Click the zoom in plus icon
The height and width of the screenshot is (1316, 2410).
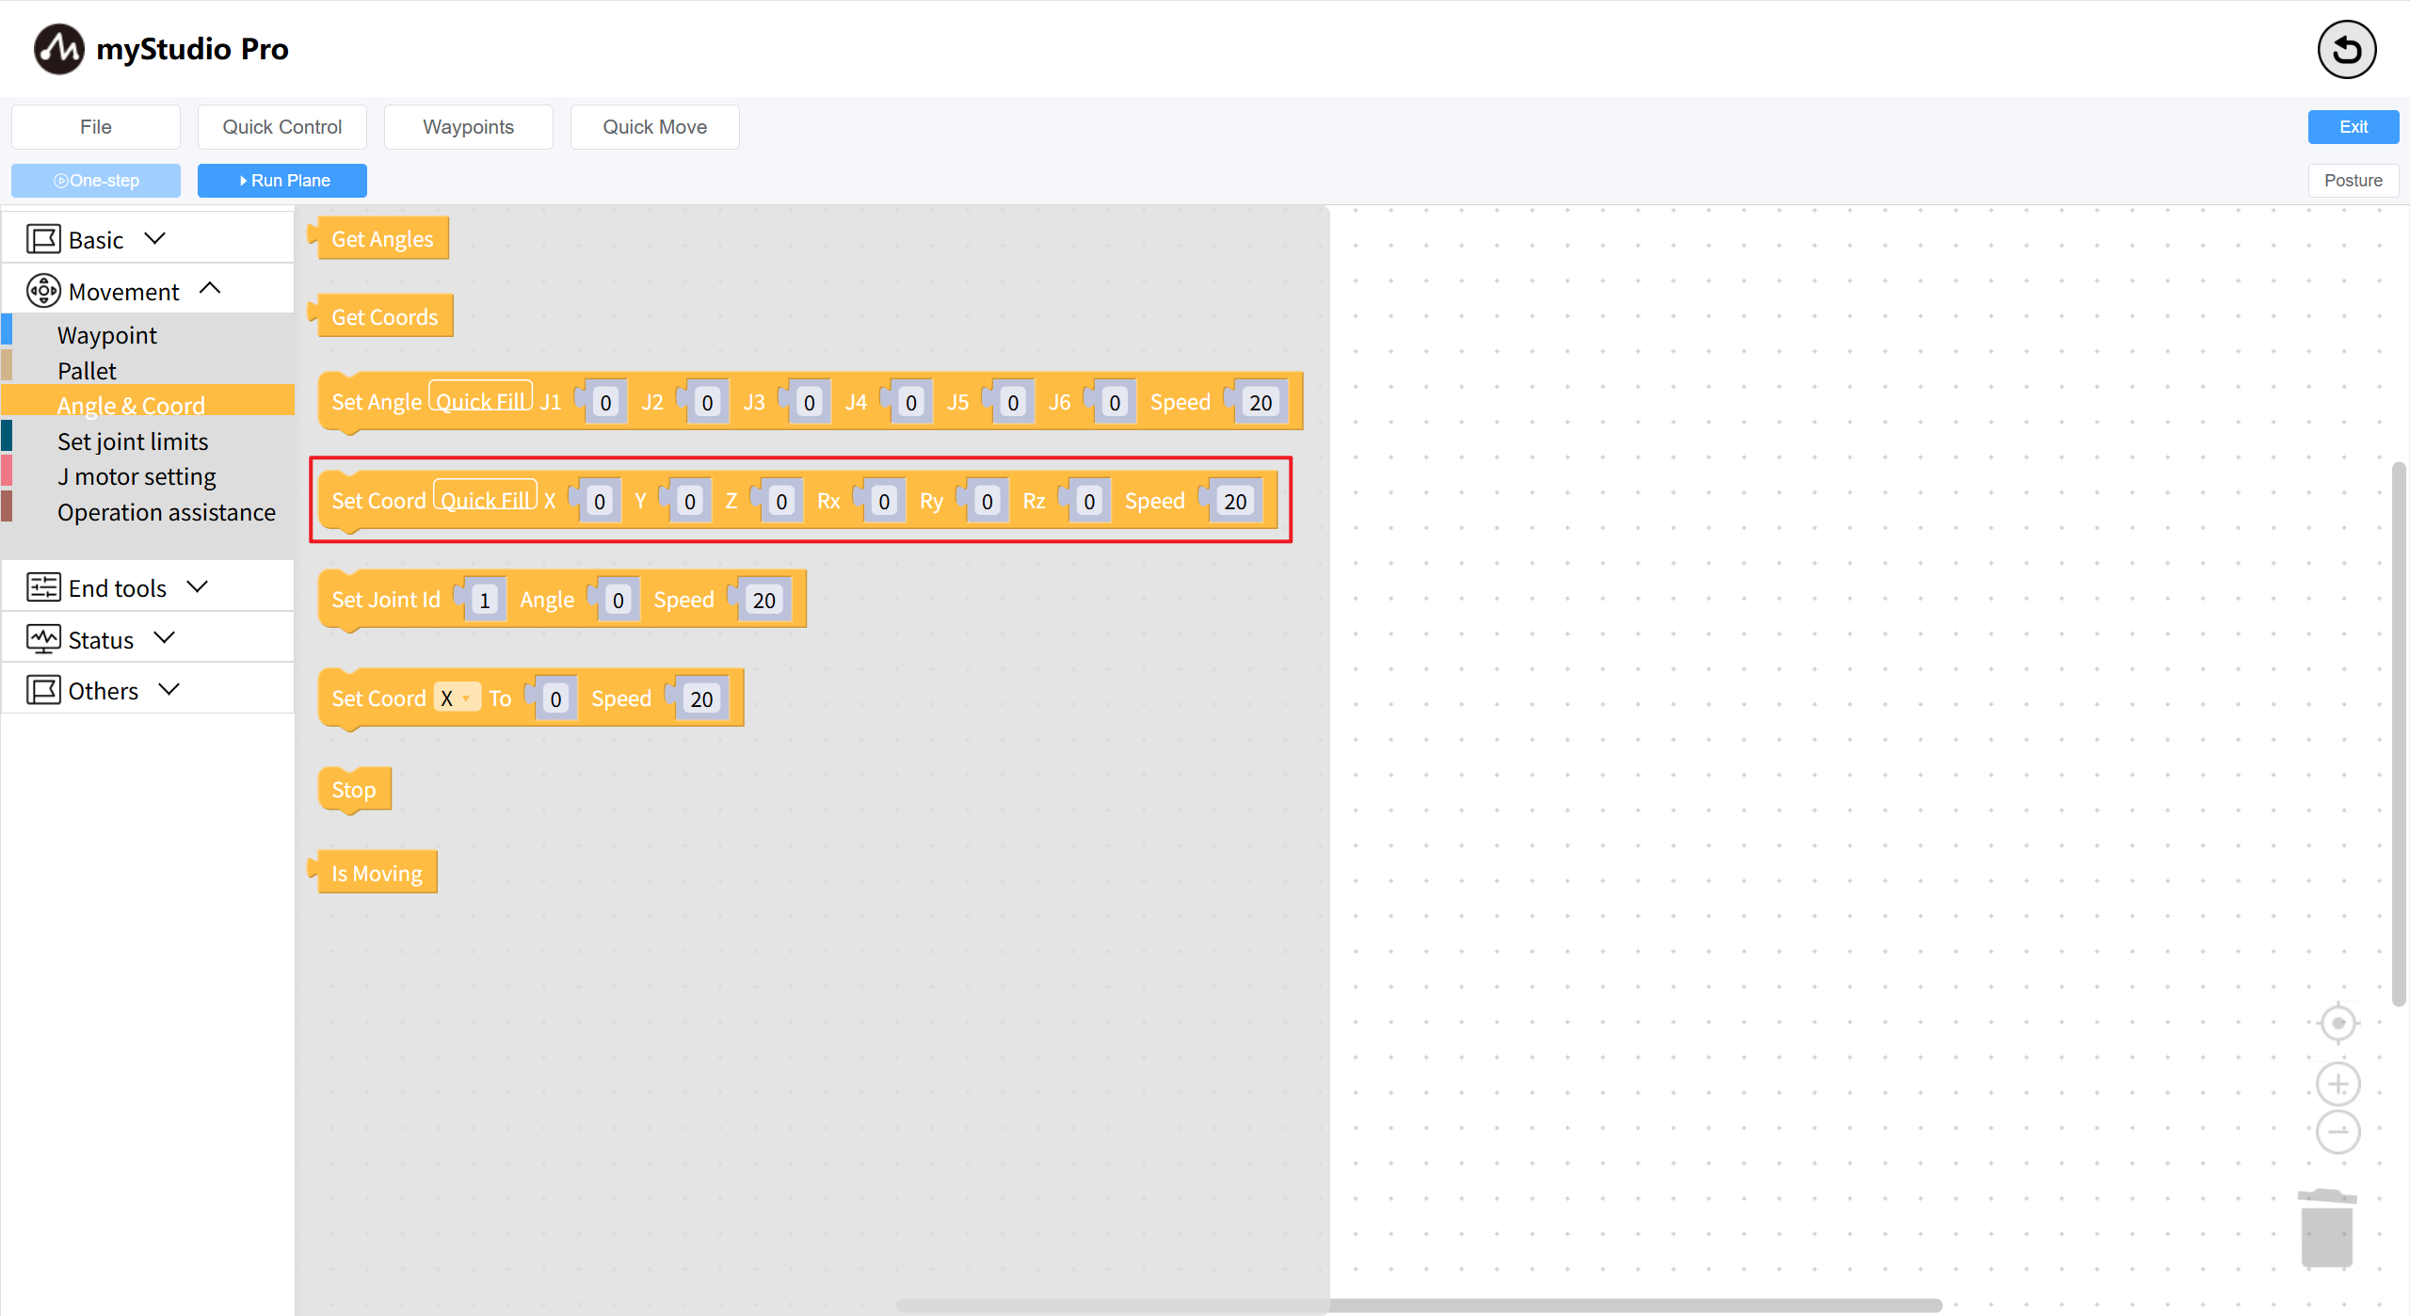click(x=2338, y=1084)
